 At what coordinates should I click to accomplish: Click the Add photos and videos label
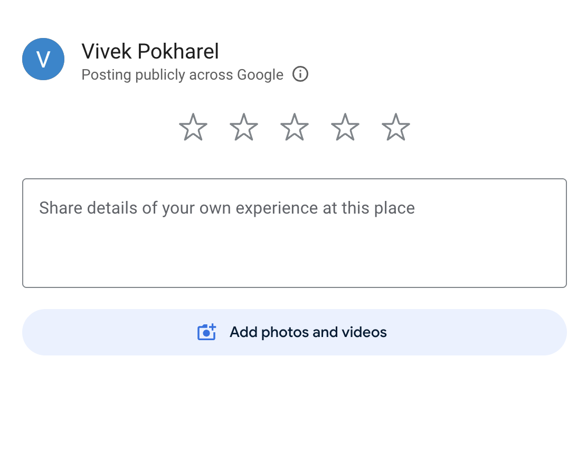tap(308, 332)
